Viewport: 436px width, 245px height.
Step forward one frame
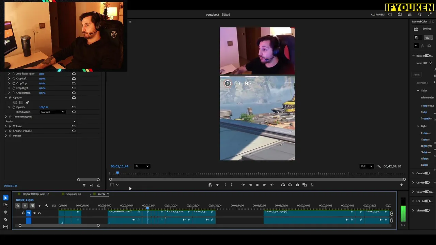coord(264,185)
